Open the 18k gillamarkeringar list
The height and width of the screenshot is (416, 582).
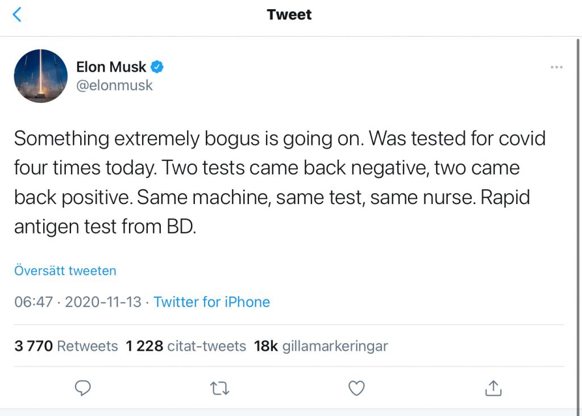(x=321, y=346)
